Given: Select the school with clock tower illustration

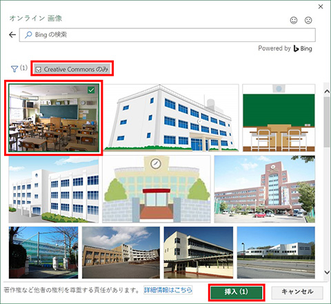Looking at the screenshot, I should coord(157,189).
